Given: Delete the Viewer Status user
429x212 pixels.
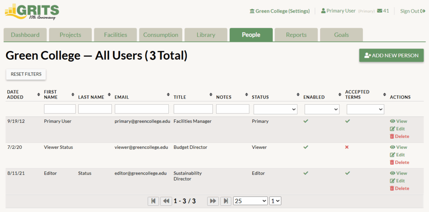Looking at the screenshot, I should pyautogui.click(x=399, y=162).
